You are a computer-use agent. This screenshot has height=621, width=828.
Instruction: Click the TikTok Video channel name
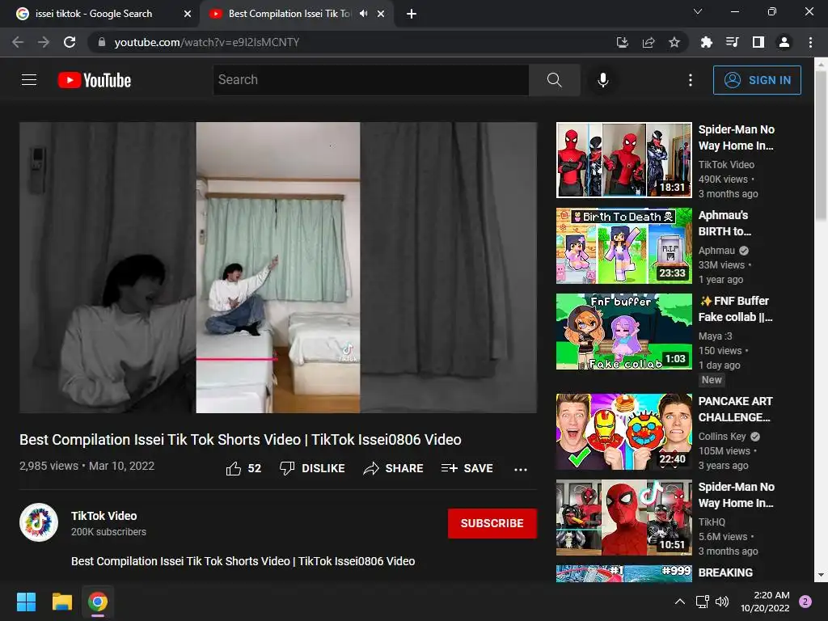(x=104, y=516)
